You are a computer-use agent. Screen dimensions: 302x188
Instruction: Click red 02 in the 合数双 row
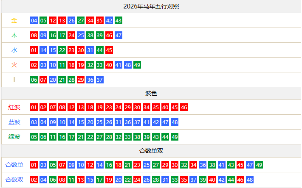pos(34,180)
